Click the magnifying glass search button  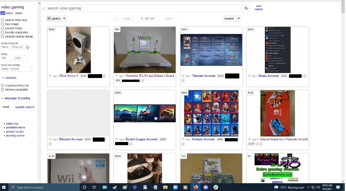click(246, 8)
